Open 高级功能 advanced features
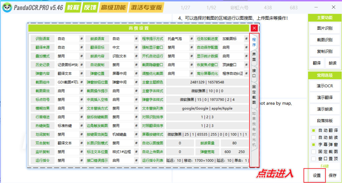Screen dimensions: 342x183 (x=113, y=8)
